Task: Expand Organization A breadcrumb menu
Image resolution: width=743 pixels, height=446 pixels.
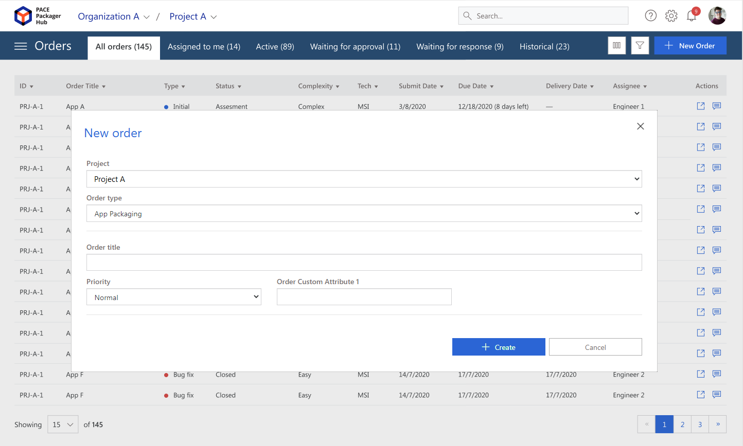Action: [114, 16]
